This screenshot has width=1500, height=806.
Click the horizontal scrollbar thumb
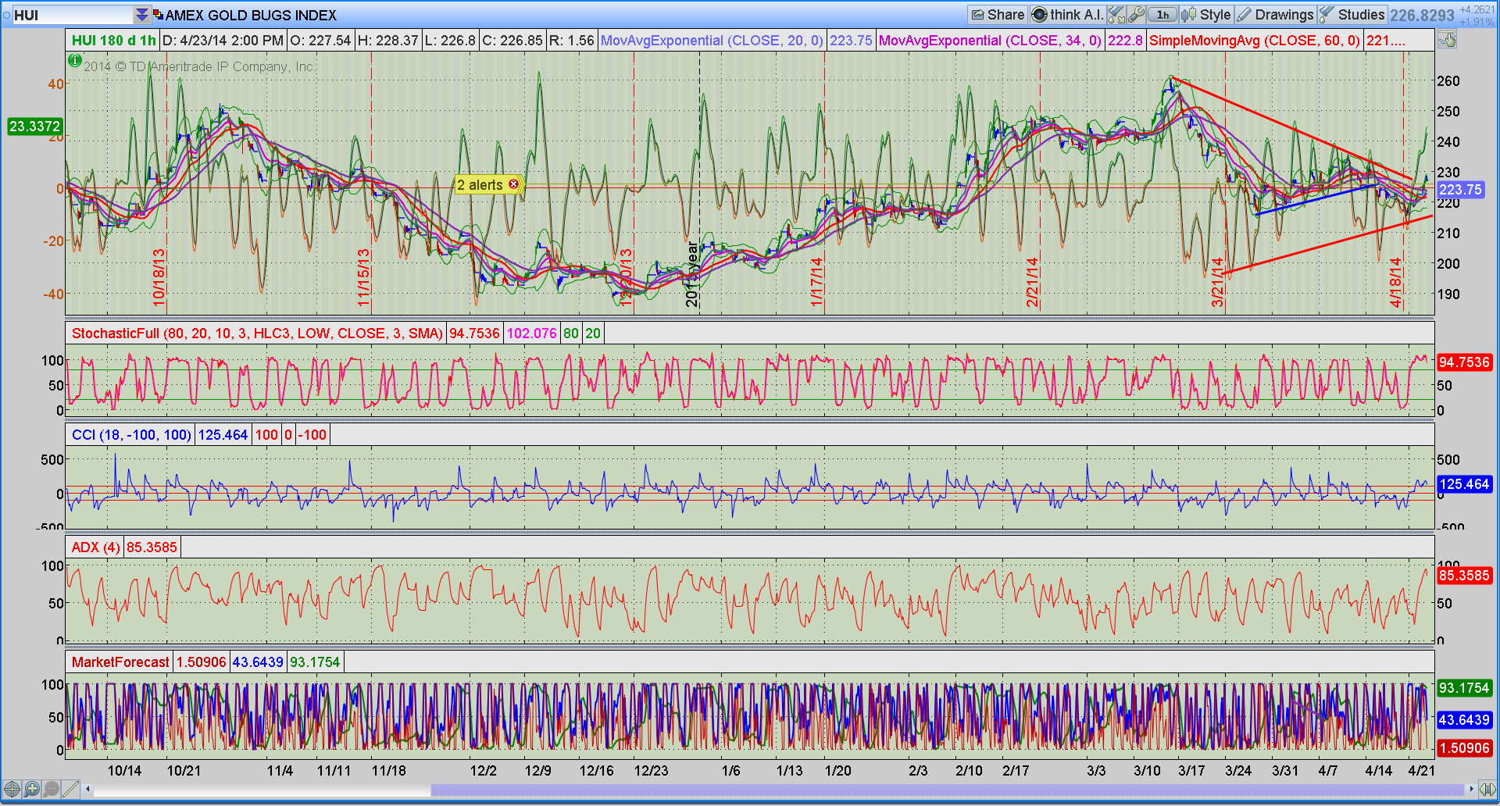click(x=948, y=790)
